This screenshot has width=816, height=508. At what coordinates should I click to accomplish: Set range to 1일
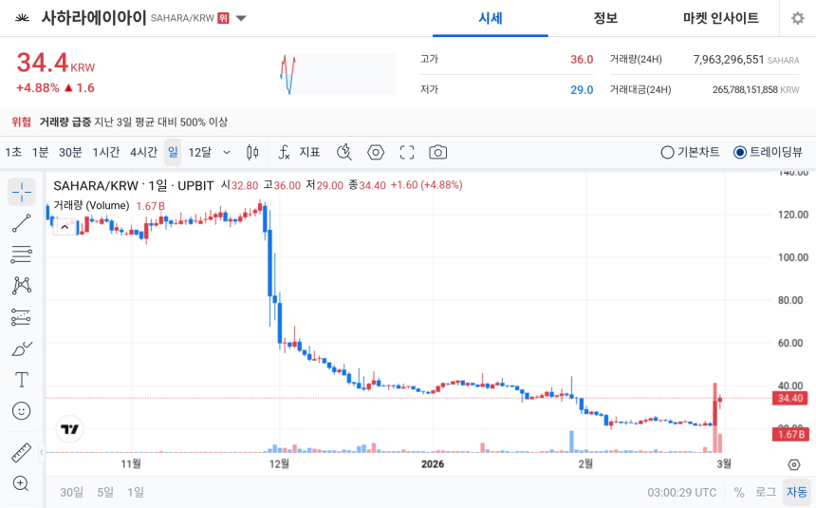click(136, 492)
